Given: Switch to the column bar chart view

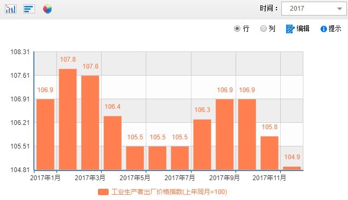Looking at the screenshot, I should pos(11,9).
